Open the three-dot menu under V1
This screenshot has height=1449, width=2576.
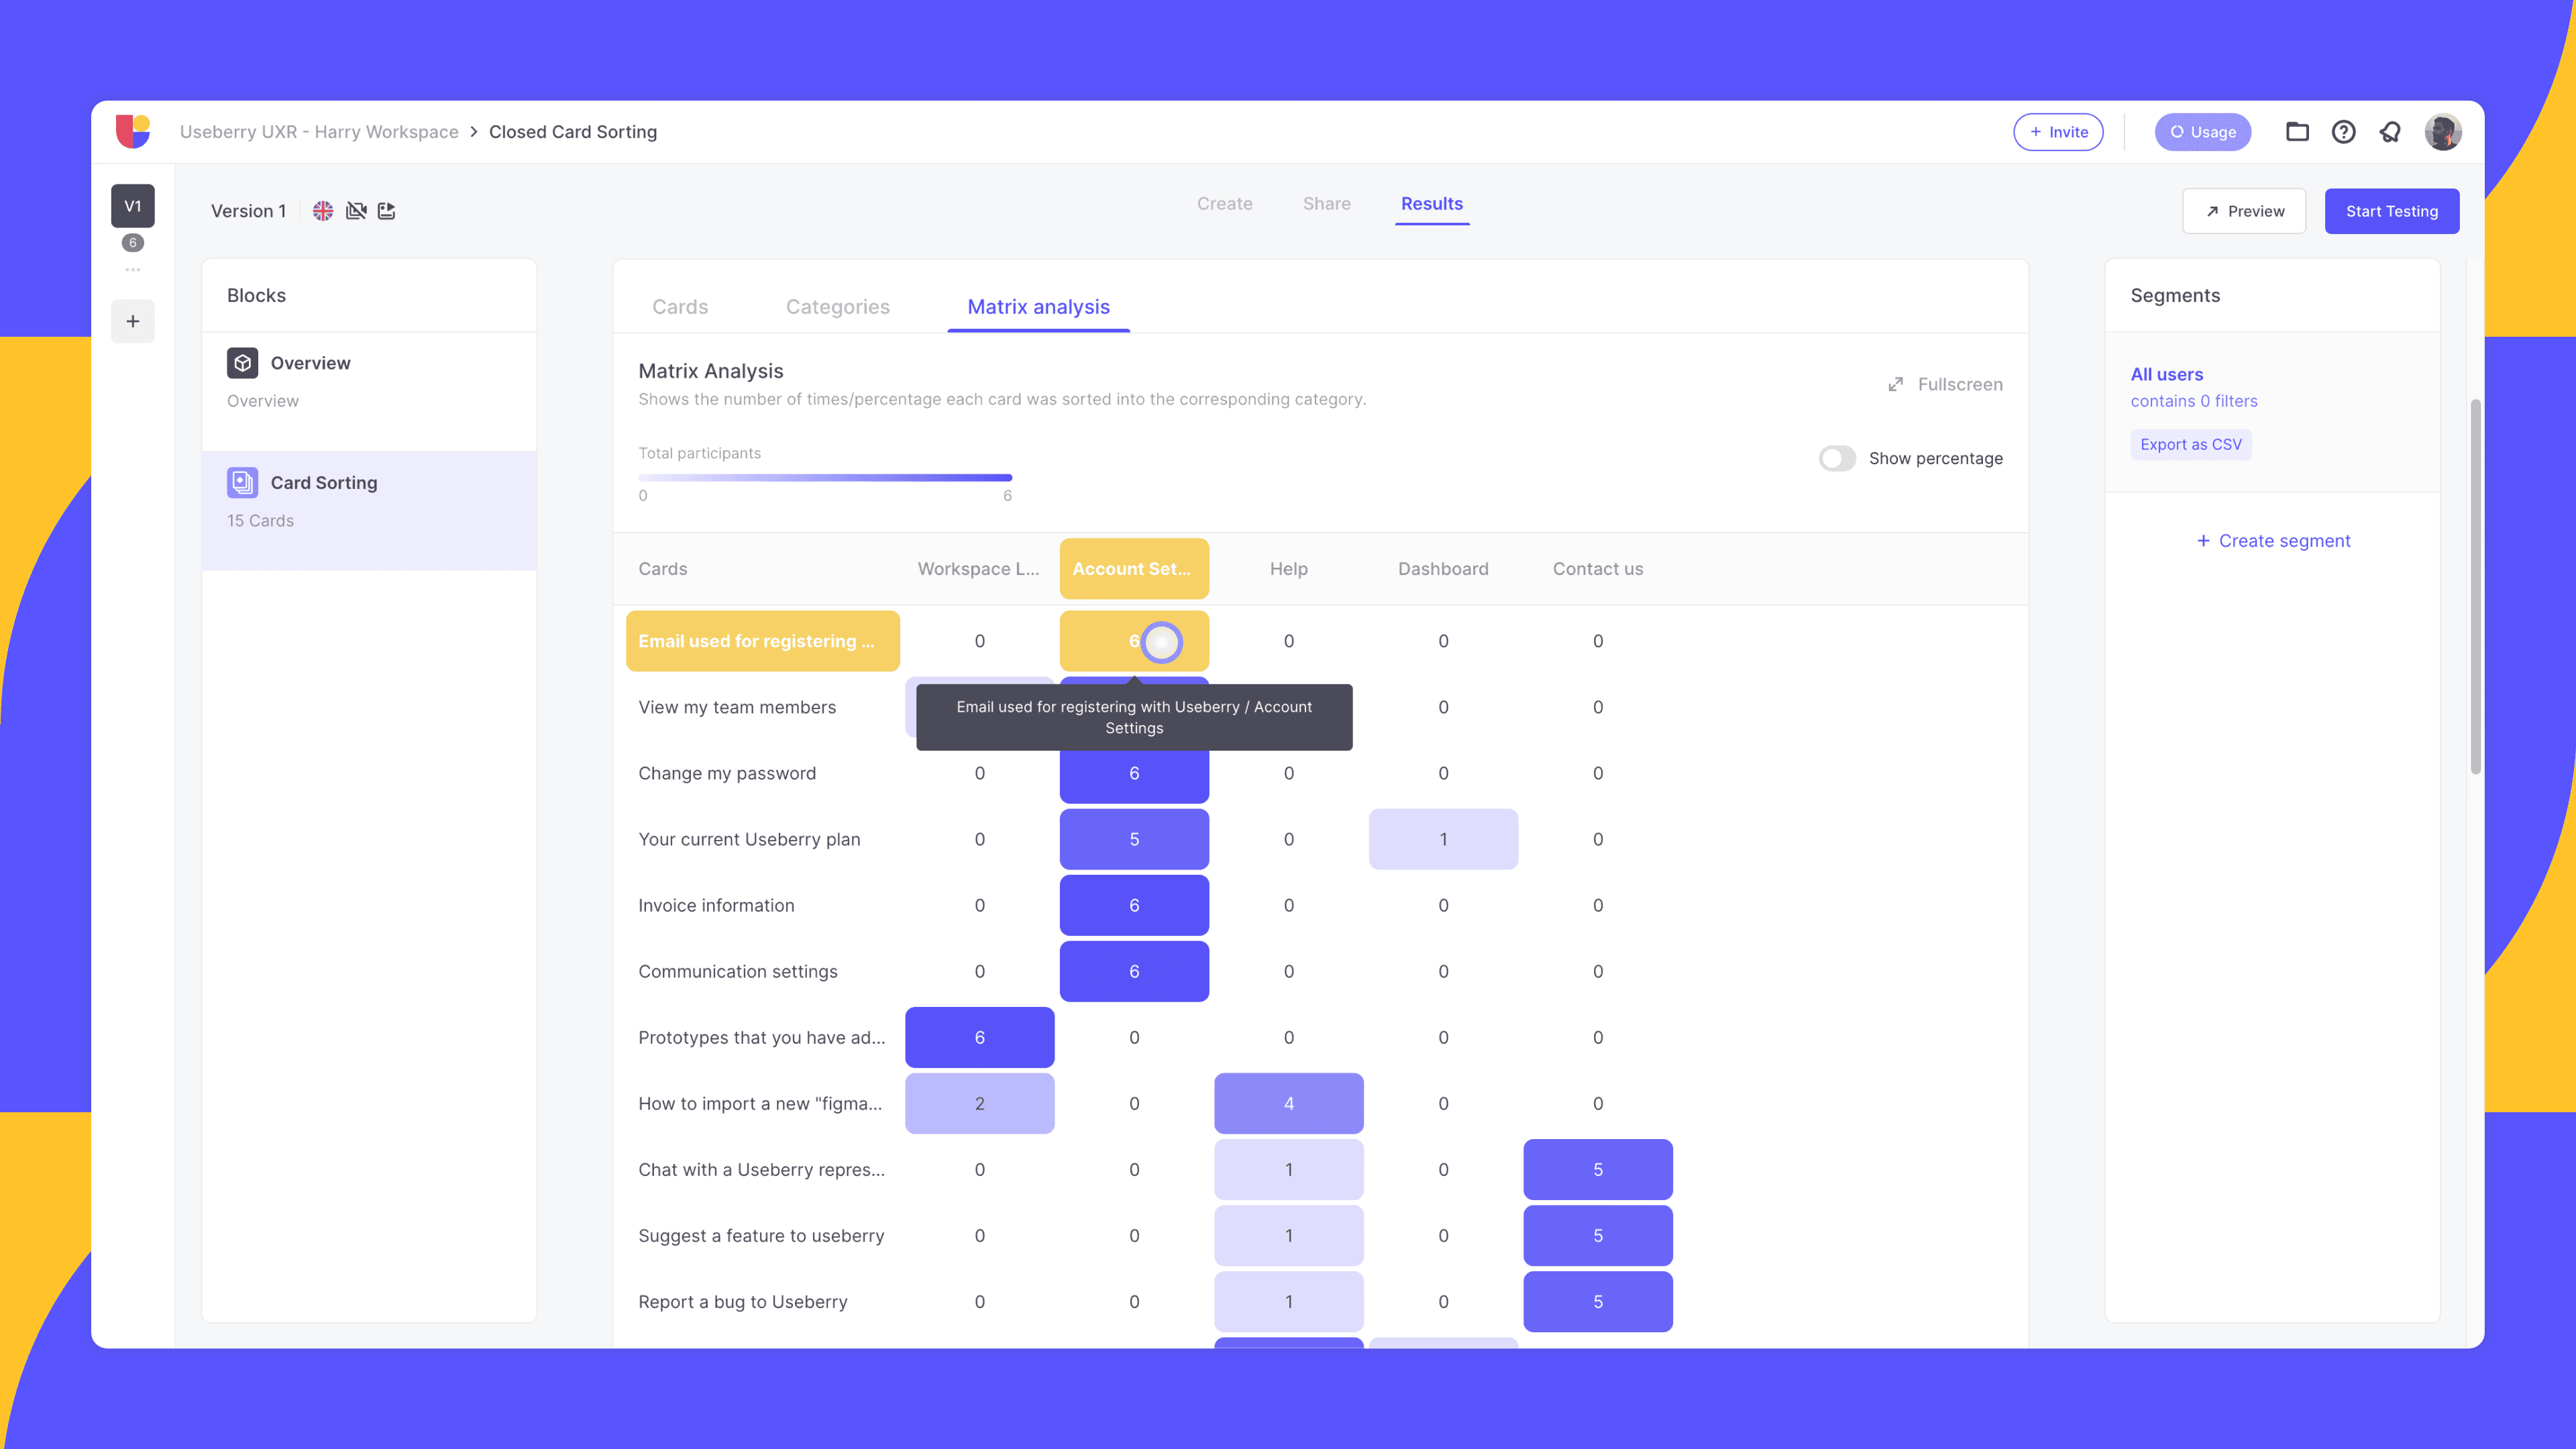[x=132, y=268]
